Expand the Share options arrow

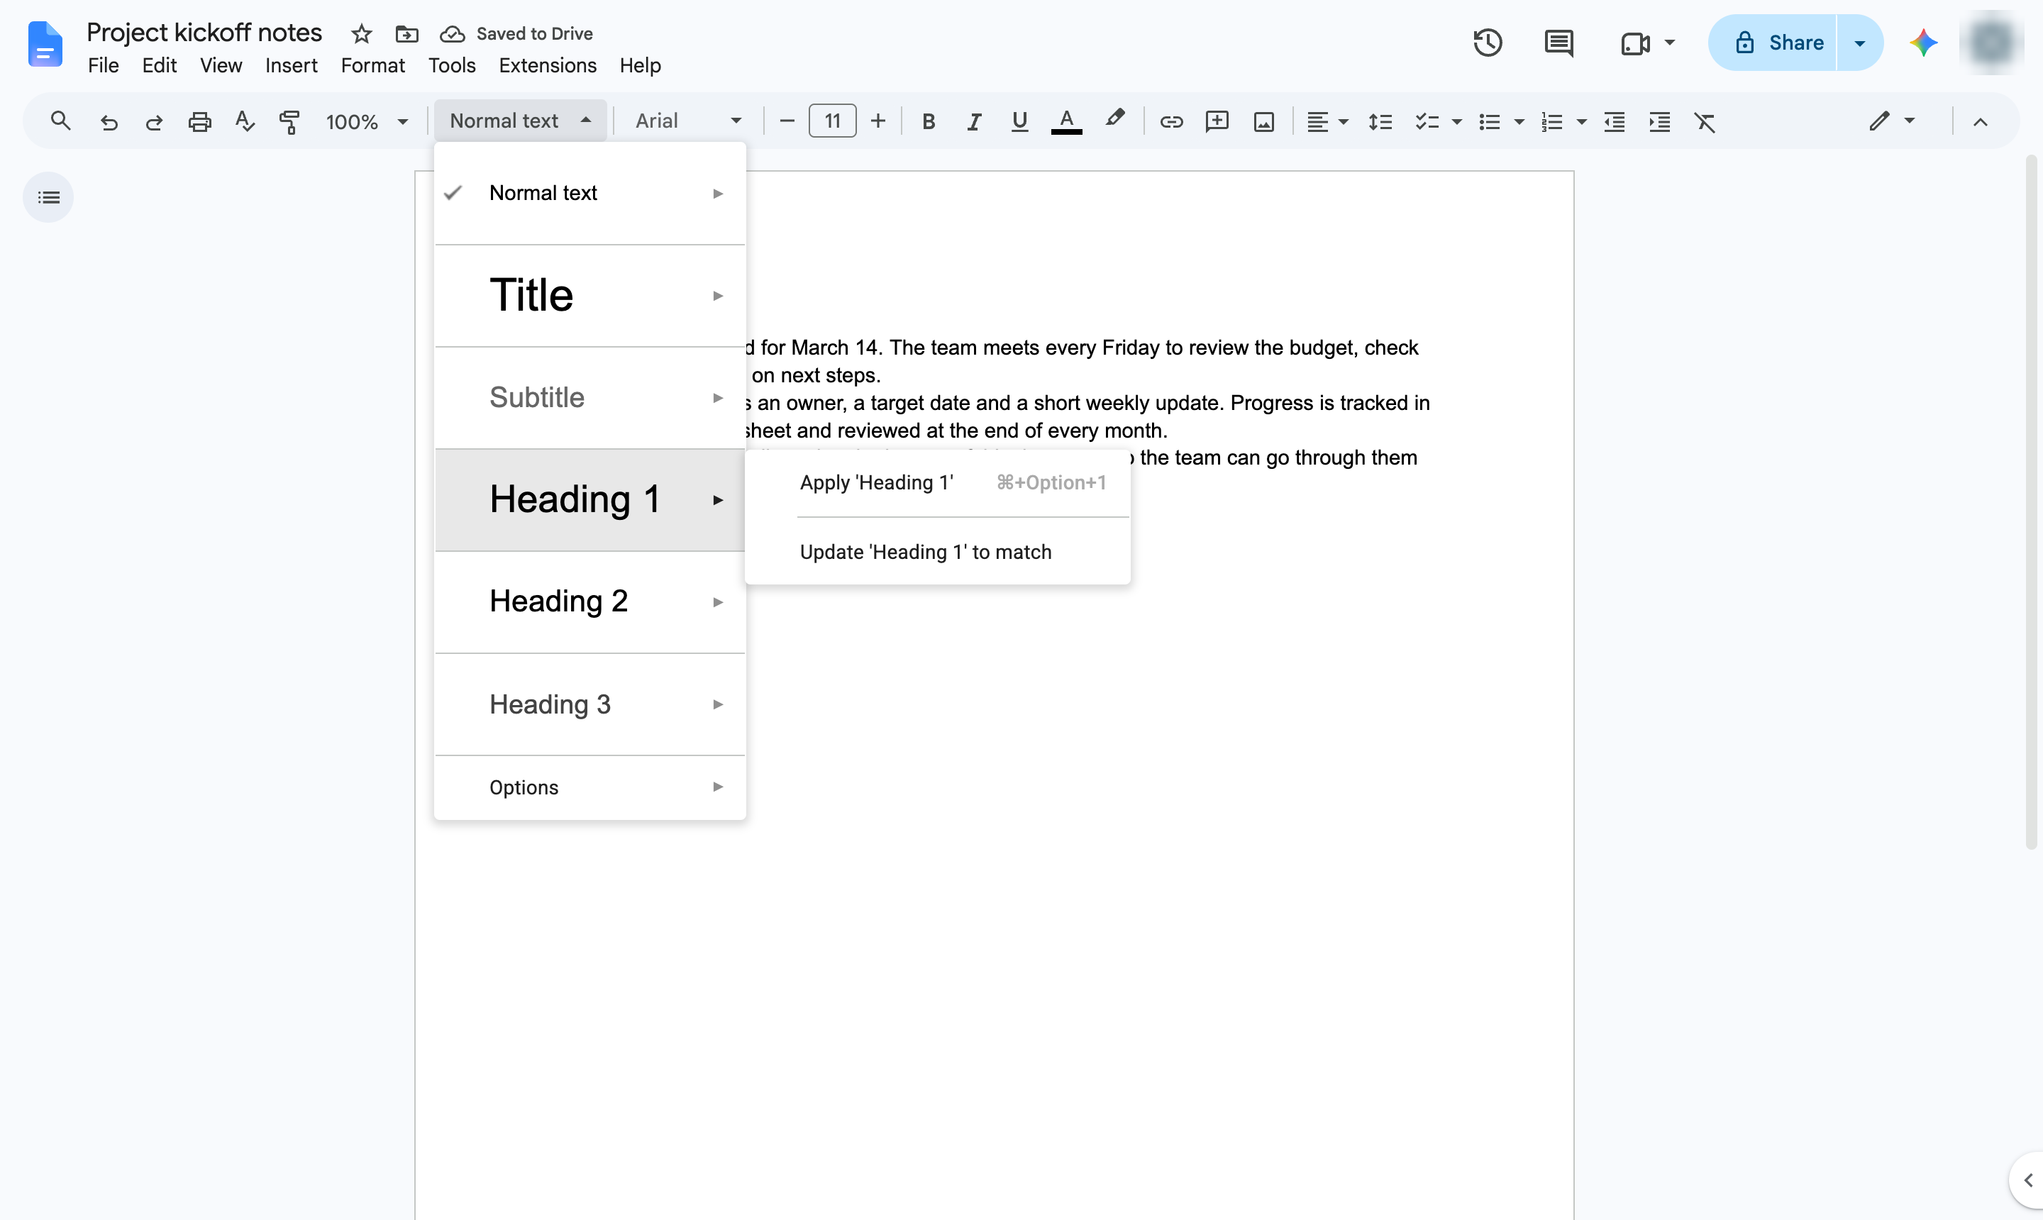[1860, 43]
